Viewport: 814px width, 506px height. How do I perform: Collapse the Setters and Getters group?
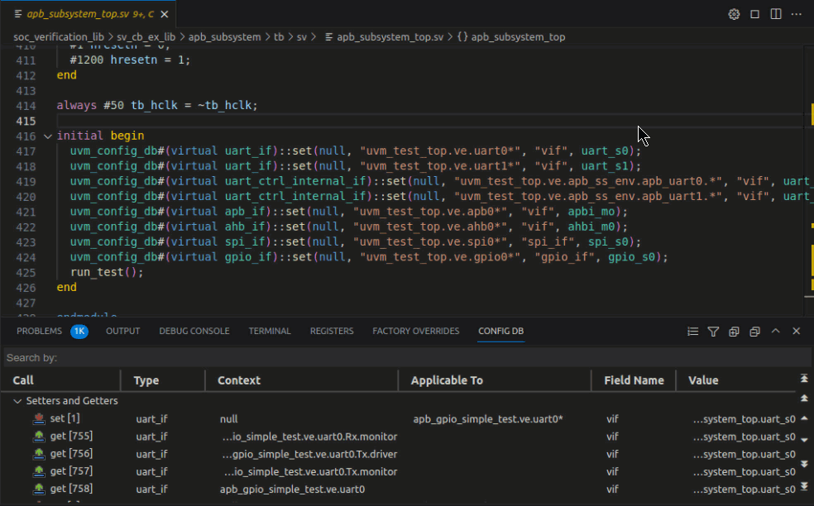tap(18, 401)
